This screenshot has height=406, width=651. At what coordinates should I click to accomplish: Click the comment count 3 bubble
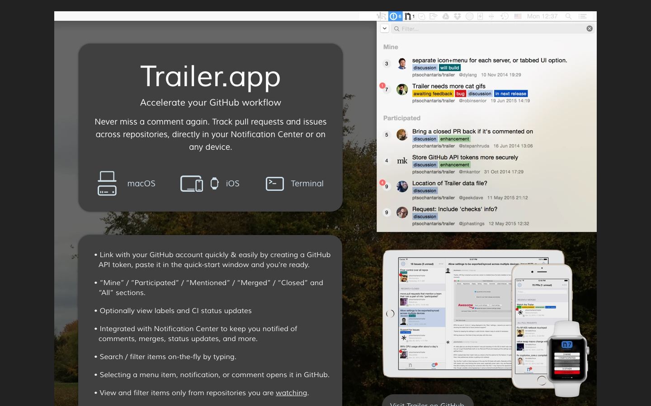[x=387, y=64]
